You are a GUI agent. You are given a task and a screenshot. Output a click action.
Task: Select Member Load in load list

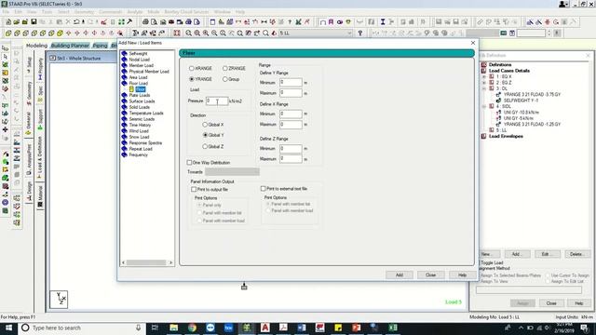(141, 65)
